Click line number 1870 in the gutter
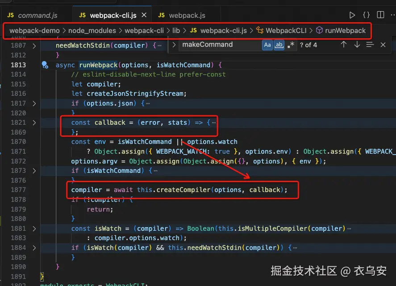 [x=18, y=142]
